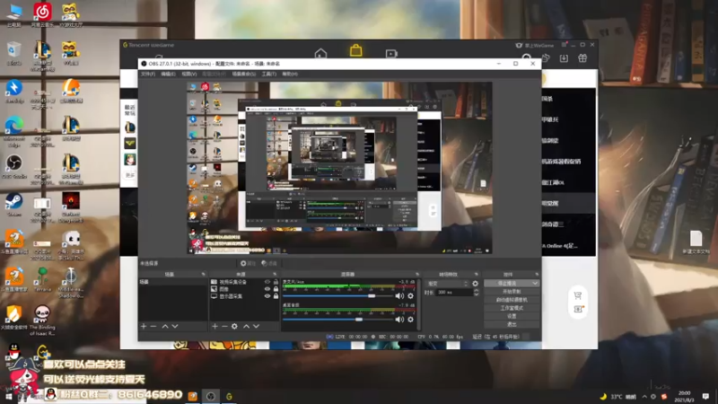The image size is (718, 404).
Task: Move source down in Sources panel
Action: (257, 326)
